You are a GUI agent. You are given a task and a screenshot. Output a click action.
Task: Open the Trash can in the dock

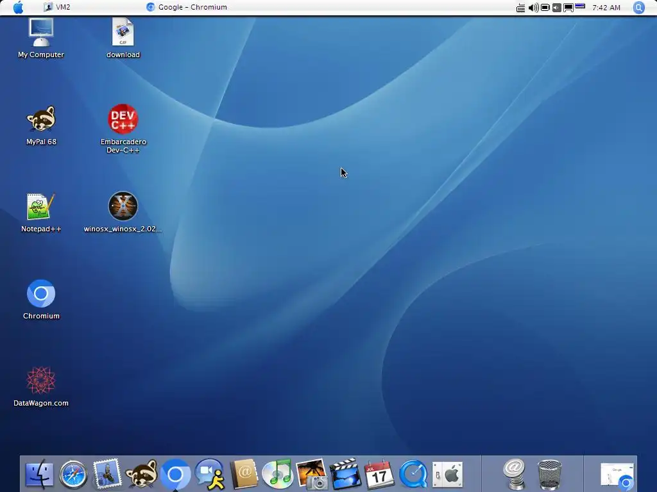[549, 475]
